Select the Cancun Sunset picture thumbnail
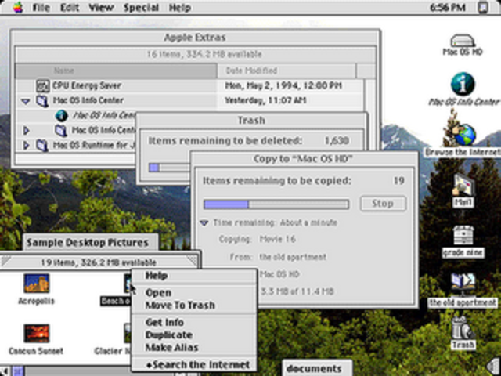The width and height of the screenshot is (501, 376). 37,333
